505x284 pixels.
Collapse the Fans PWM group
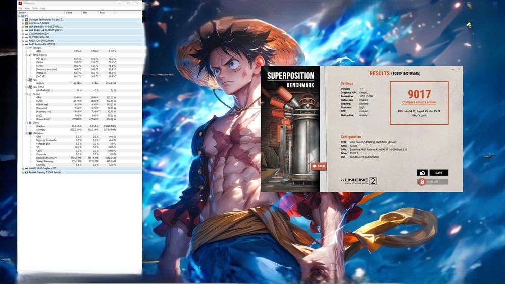pos(26,87)
